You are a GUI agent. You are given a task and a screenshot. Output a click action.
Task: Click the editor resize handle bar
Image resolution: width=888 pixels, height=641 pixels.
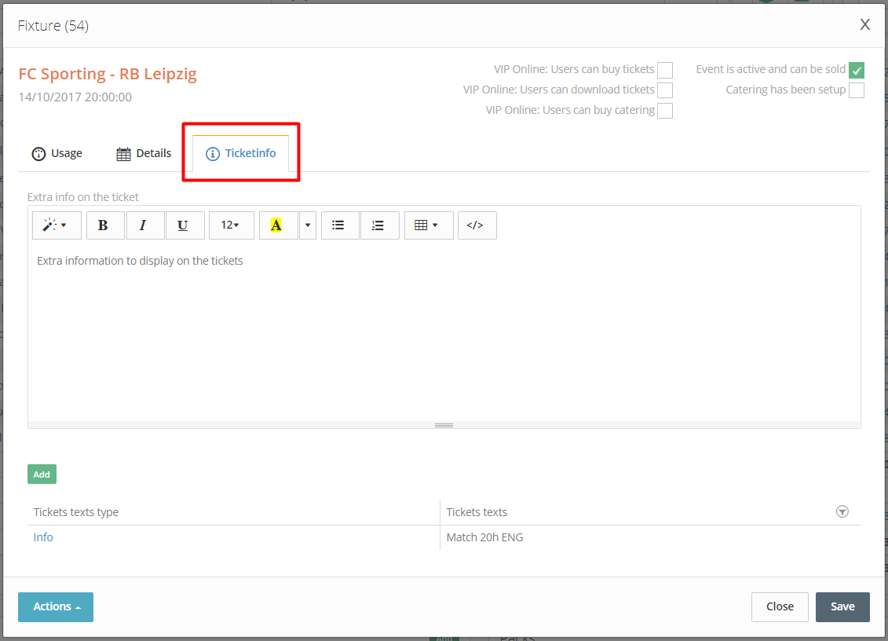point(444,425)
